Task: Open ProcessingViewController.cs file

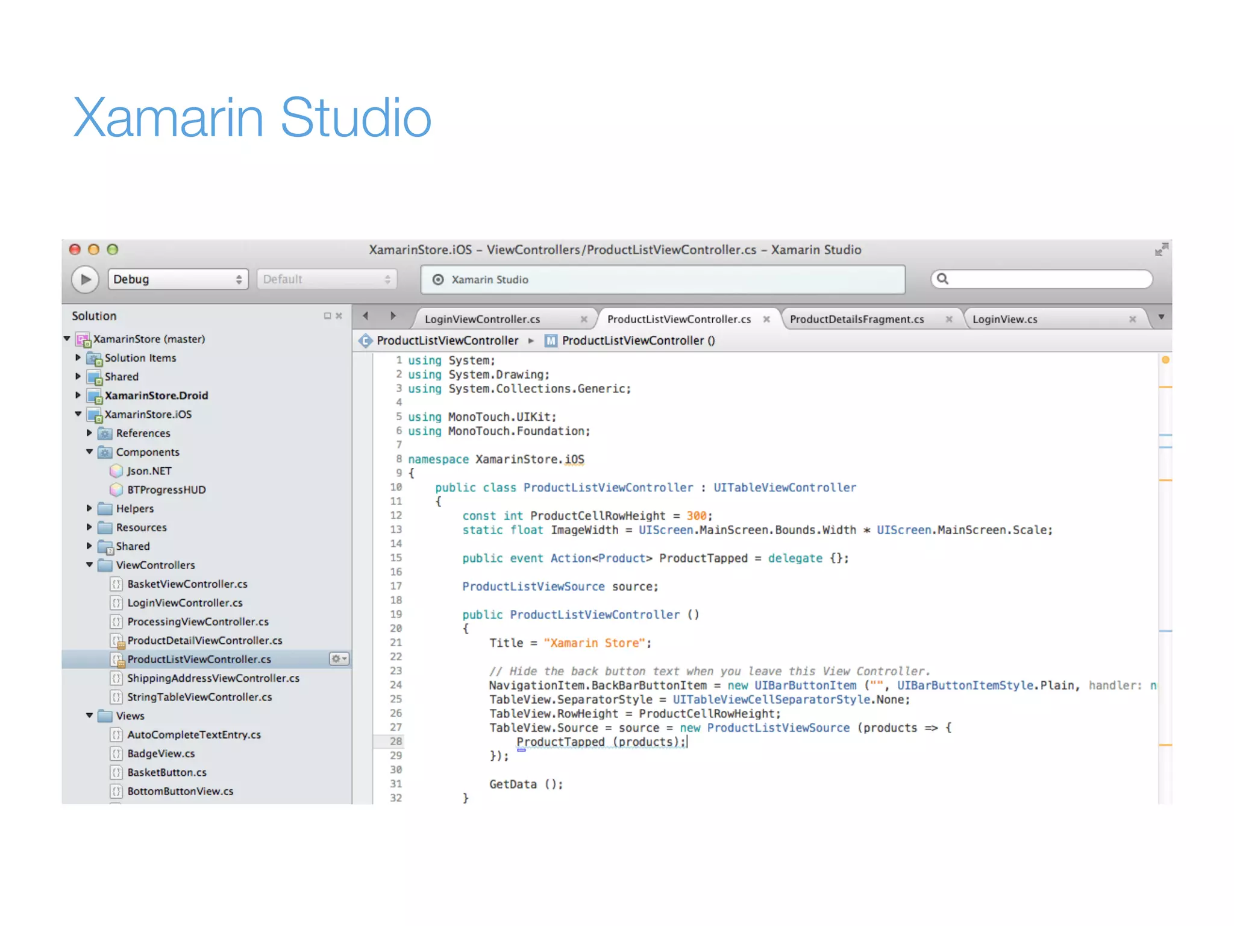Action: coord(198,622)
